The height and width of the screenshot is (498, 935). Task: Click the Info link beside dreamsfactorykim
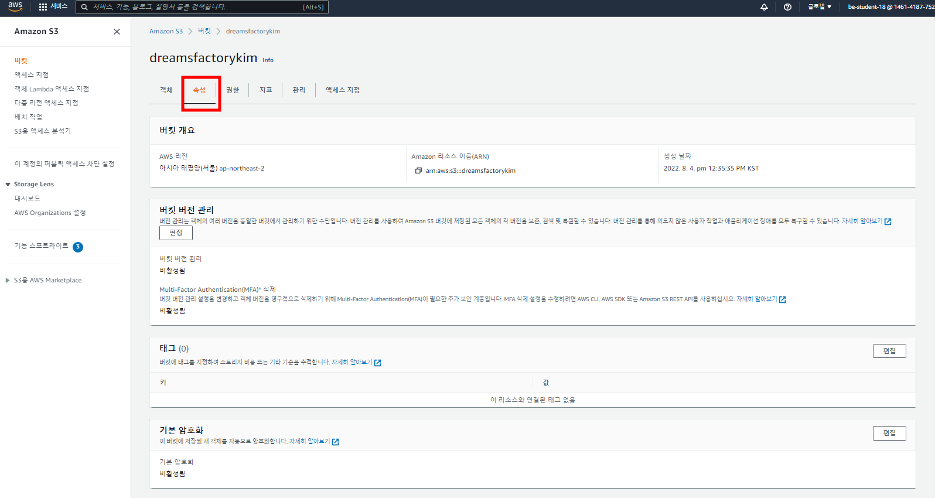click(268, 60)
